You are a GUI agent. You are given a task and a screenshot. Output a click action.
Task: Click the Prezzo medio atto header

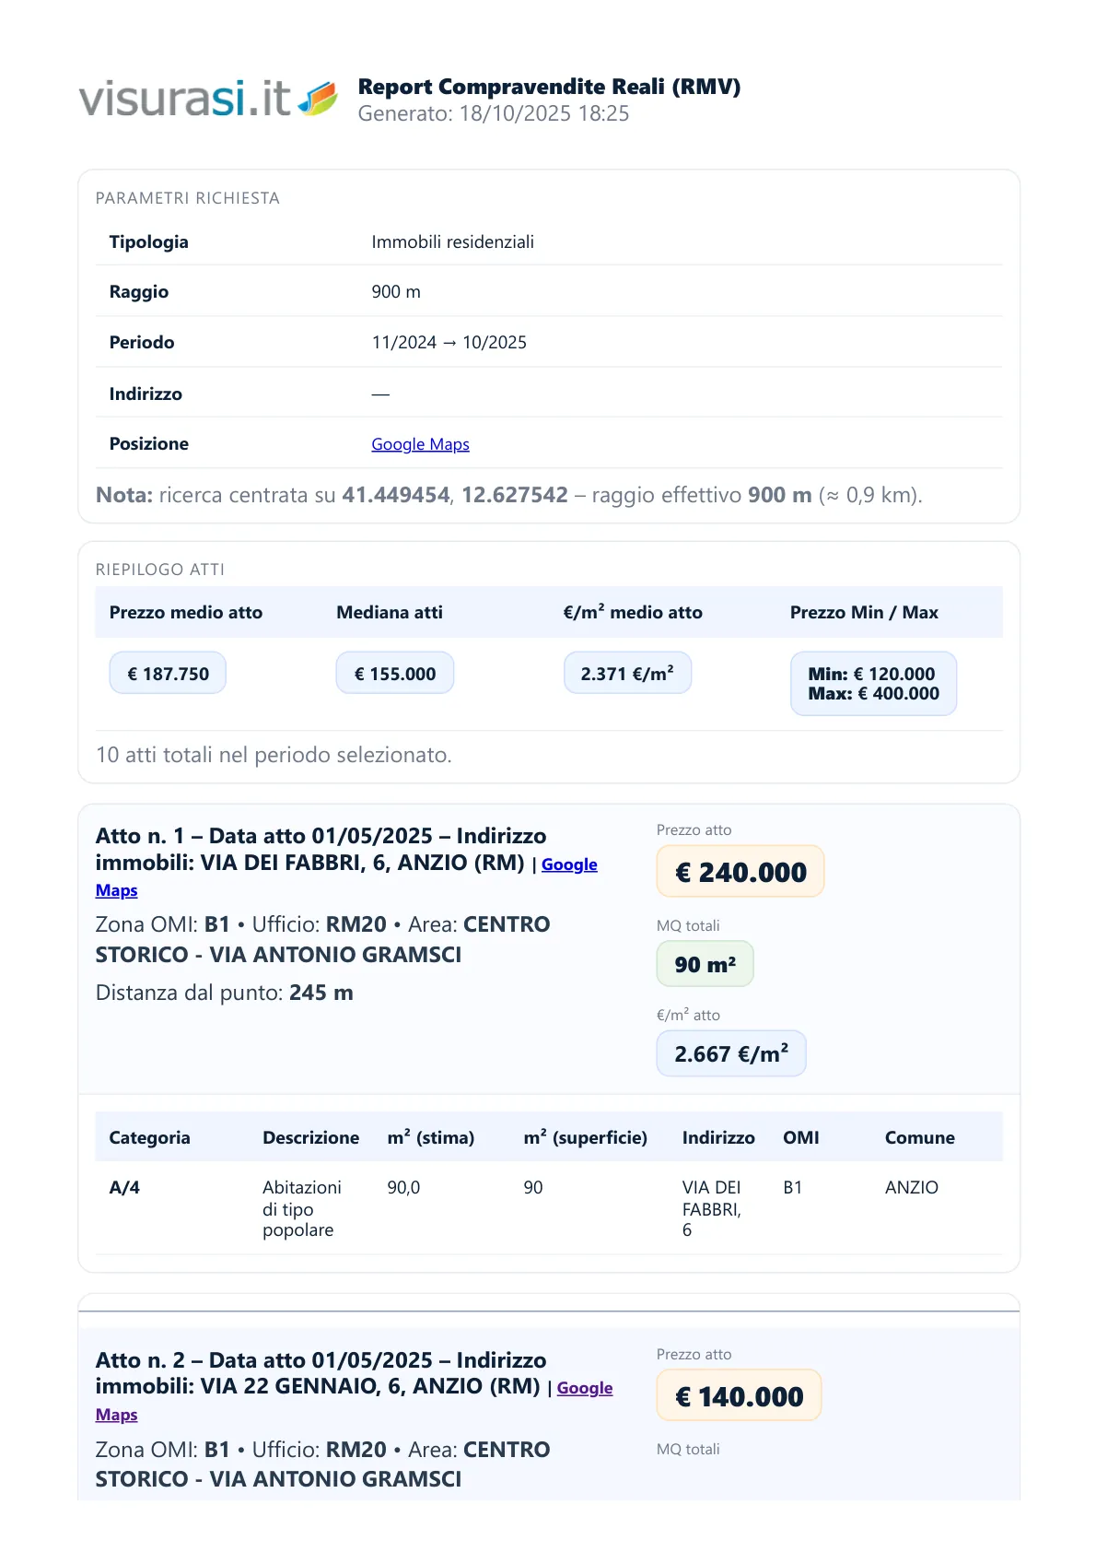[185, 612]
